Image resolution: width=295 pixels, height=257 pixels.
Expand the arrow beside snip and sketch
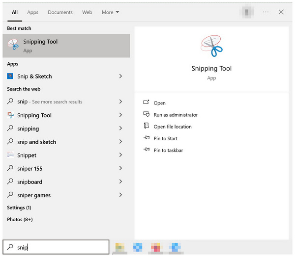(120, 142)
